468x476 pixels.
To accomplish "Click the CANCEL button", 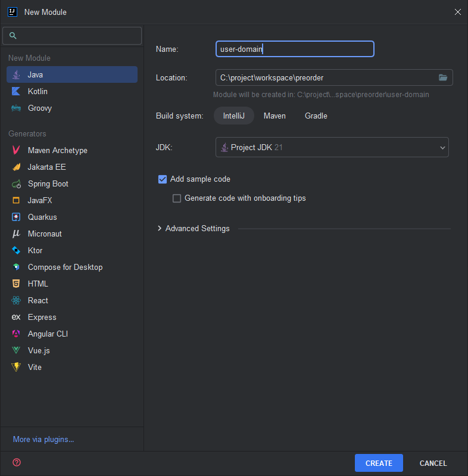I will 433,463.
